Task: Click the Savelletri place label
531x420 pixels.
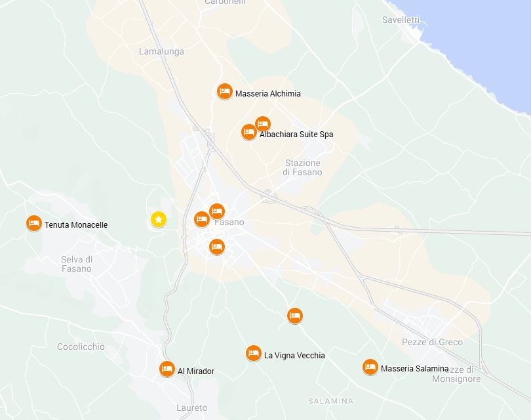Action: click(x=401, y=20)
